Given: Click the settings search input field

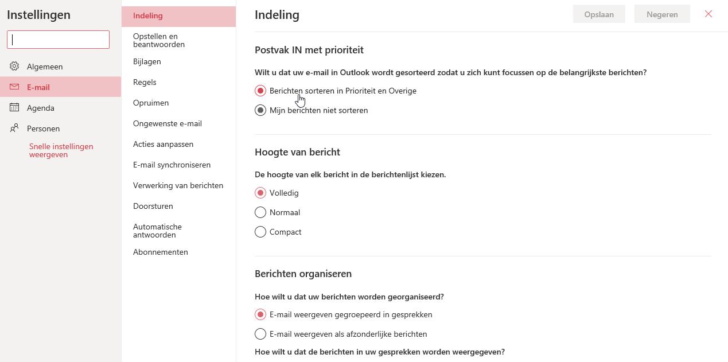Looking at the screenshot, I should click(57, 40).
